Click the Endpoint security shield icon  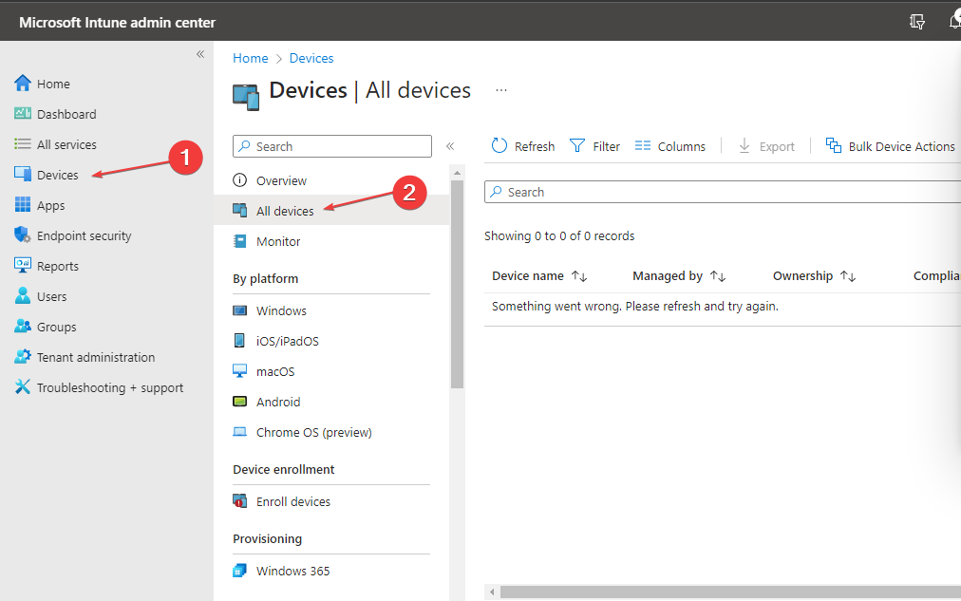pos(23,235)
